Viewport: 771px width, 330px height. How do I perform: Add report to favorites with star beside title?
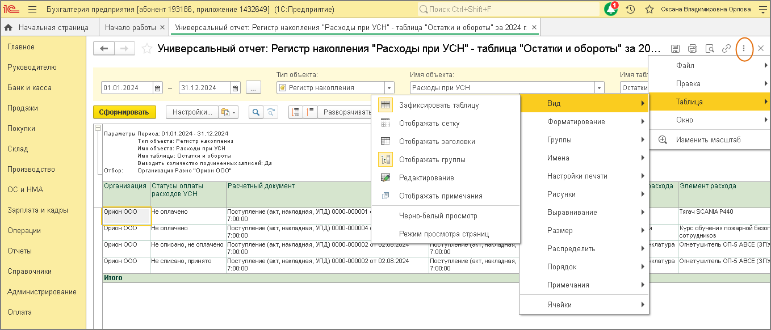point(147,49)
